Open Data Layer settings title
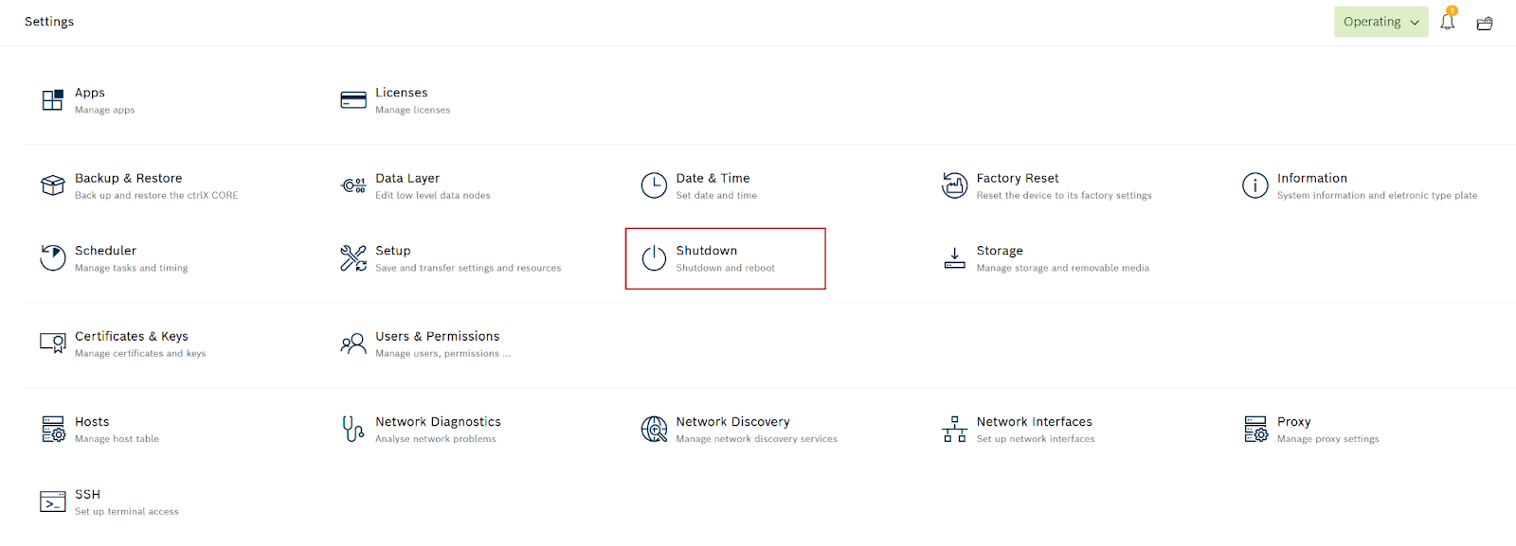This screenshot has width=1516, height=546. [x=407, y=178]
